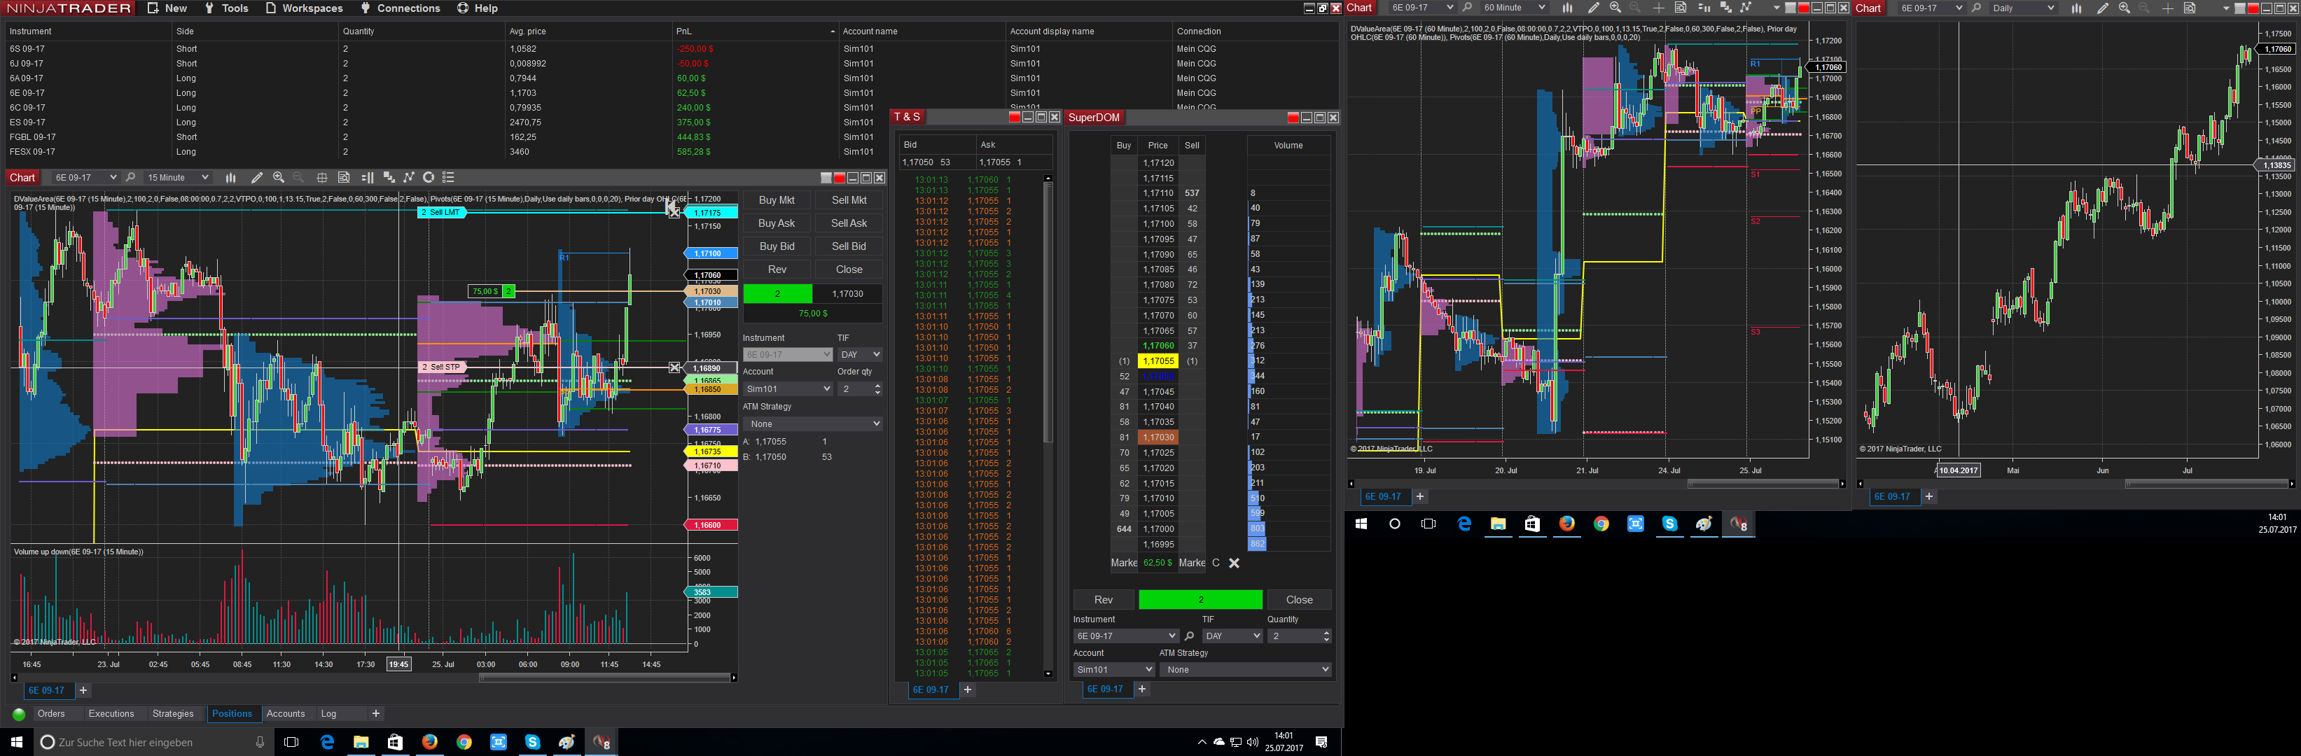
Task: Open TIF DAY dropdown in Chart Trader
Action: click(860, 354)
